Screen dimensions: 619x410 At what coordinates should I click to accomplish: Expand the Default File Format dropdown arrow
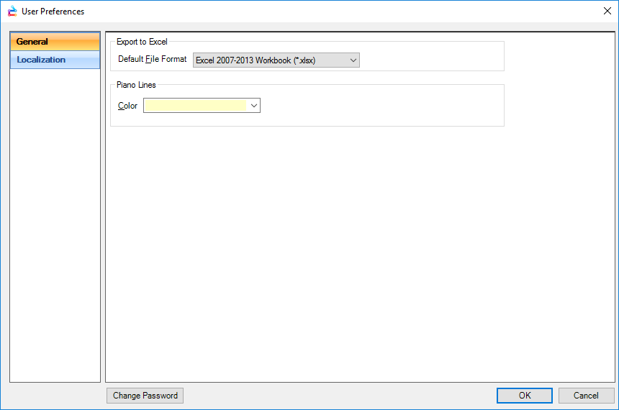coord(353,60)
